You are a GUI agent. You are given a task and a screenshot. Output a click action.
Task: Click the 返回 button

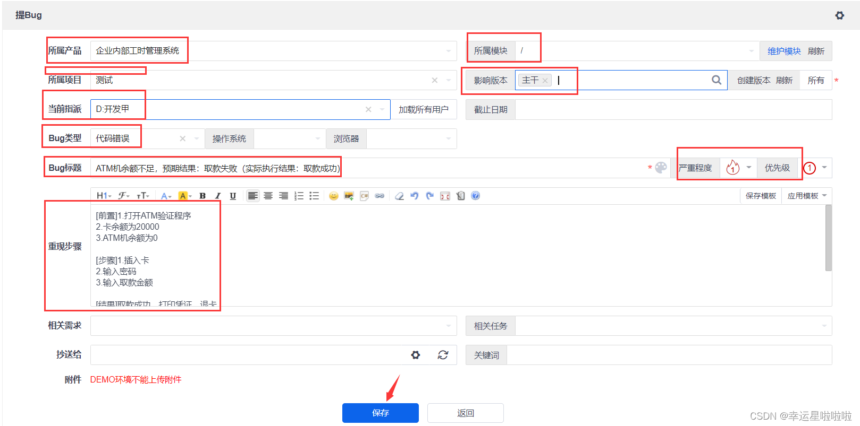[x=466, y=413]
